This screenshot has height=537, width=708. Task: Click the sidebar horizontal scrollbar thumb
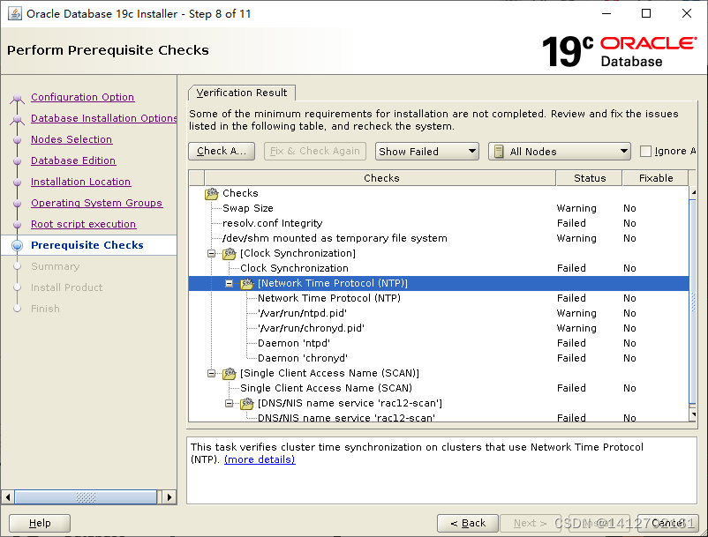pos(86,497)
